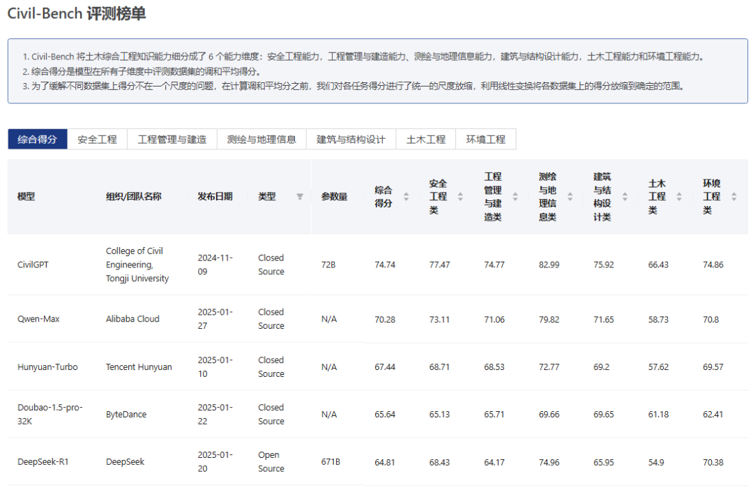753x497 pixels.
Task: Click the 模型 column header
Action: pyautogui.click(x=26, y=197)
